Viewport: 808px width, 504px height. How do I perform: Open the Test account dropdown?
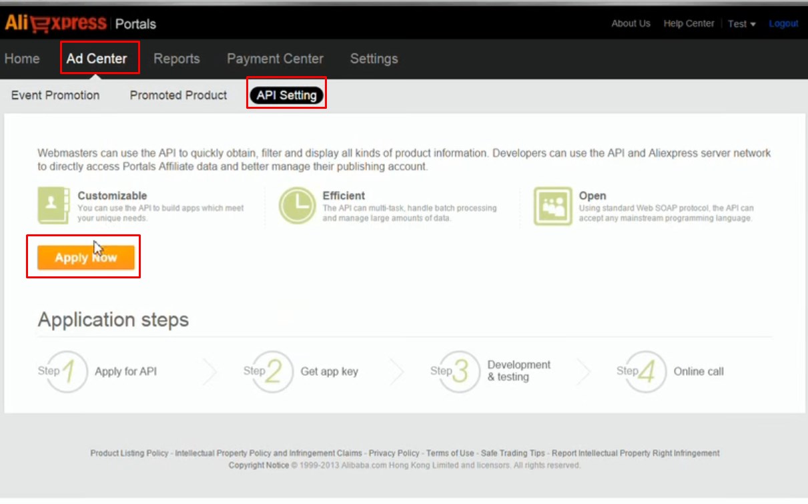coord(741,23)
